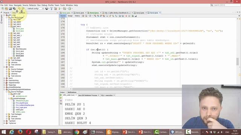The width and height of the screenshot is (241, 135).
Task: Click the Windows Start button
Action: tap(4, 132)
